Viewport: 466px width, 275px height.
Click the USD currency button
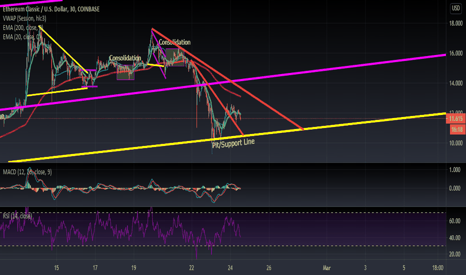click(456, 8)
